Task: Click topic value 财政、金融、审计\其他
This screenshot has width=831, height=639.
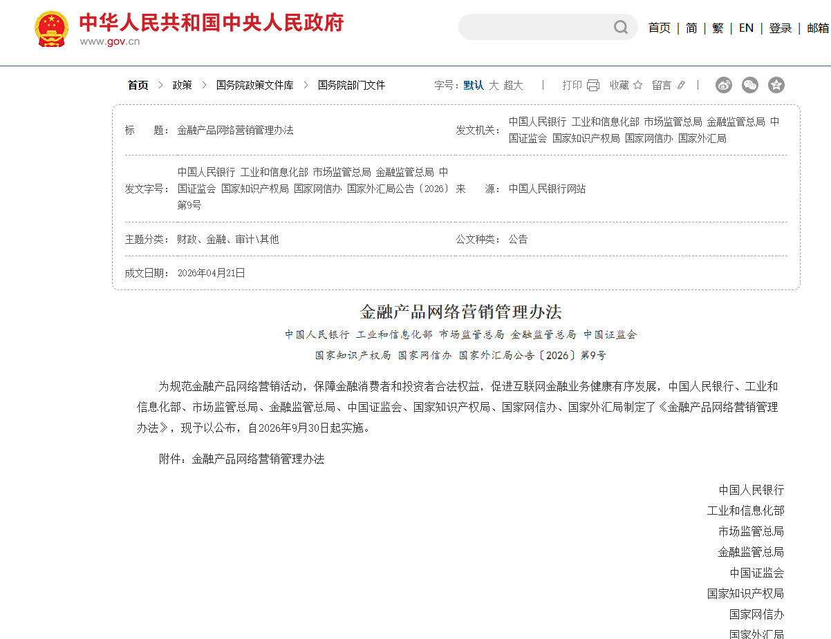Action: point(227,239)
